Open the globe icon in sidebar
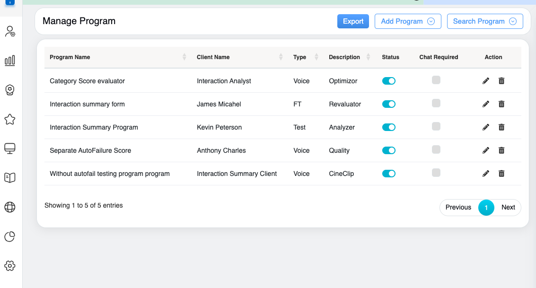Image resolution: width=536 pixels, height=288 pixels. tap(9, 207)
